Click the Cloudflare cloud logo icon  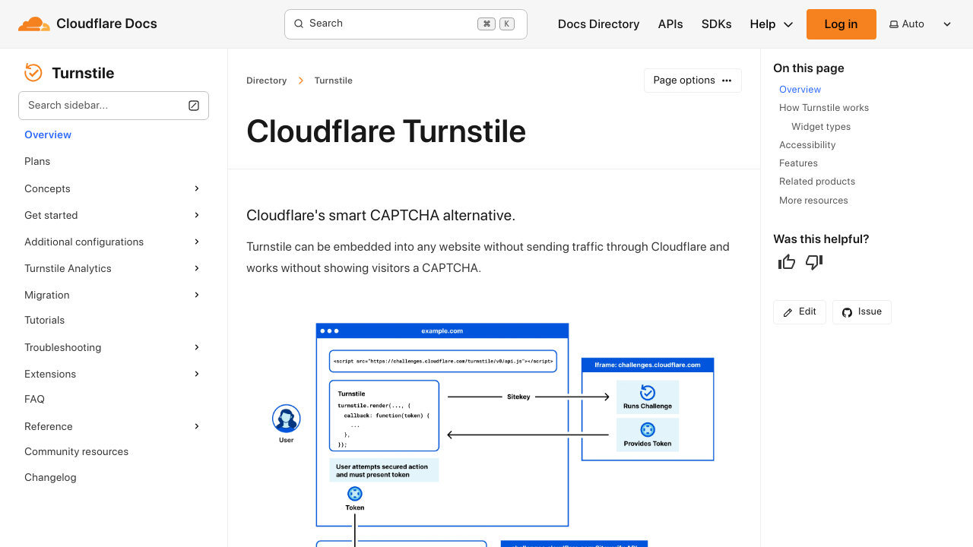[34, 24]
